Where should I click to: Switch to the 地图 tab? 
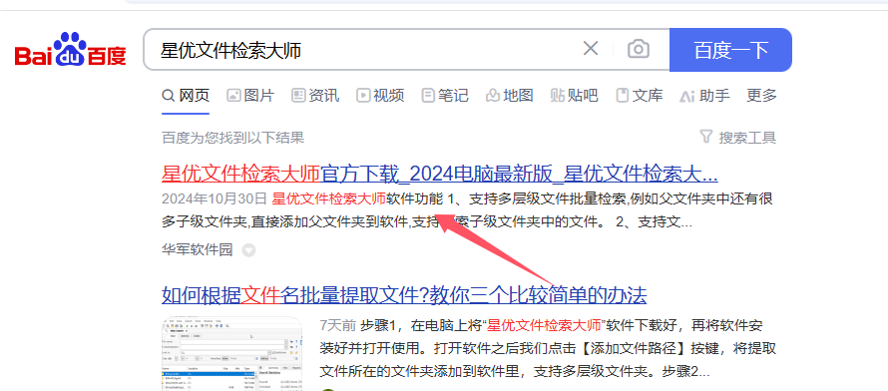(510, 96)
